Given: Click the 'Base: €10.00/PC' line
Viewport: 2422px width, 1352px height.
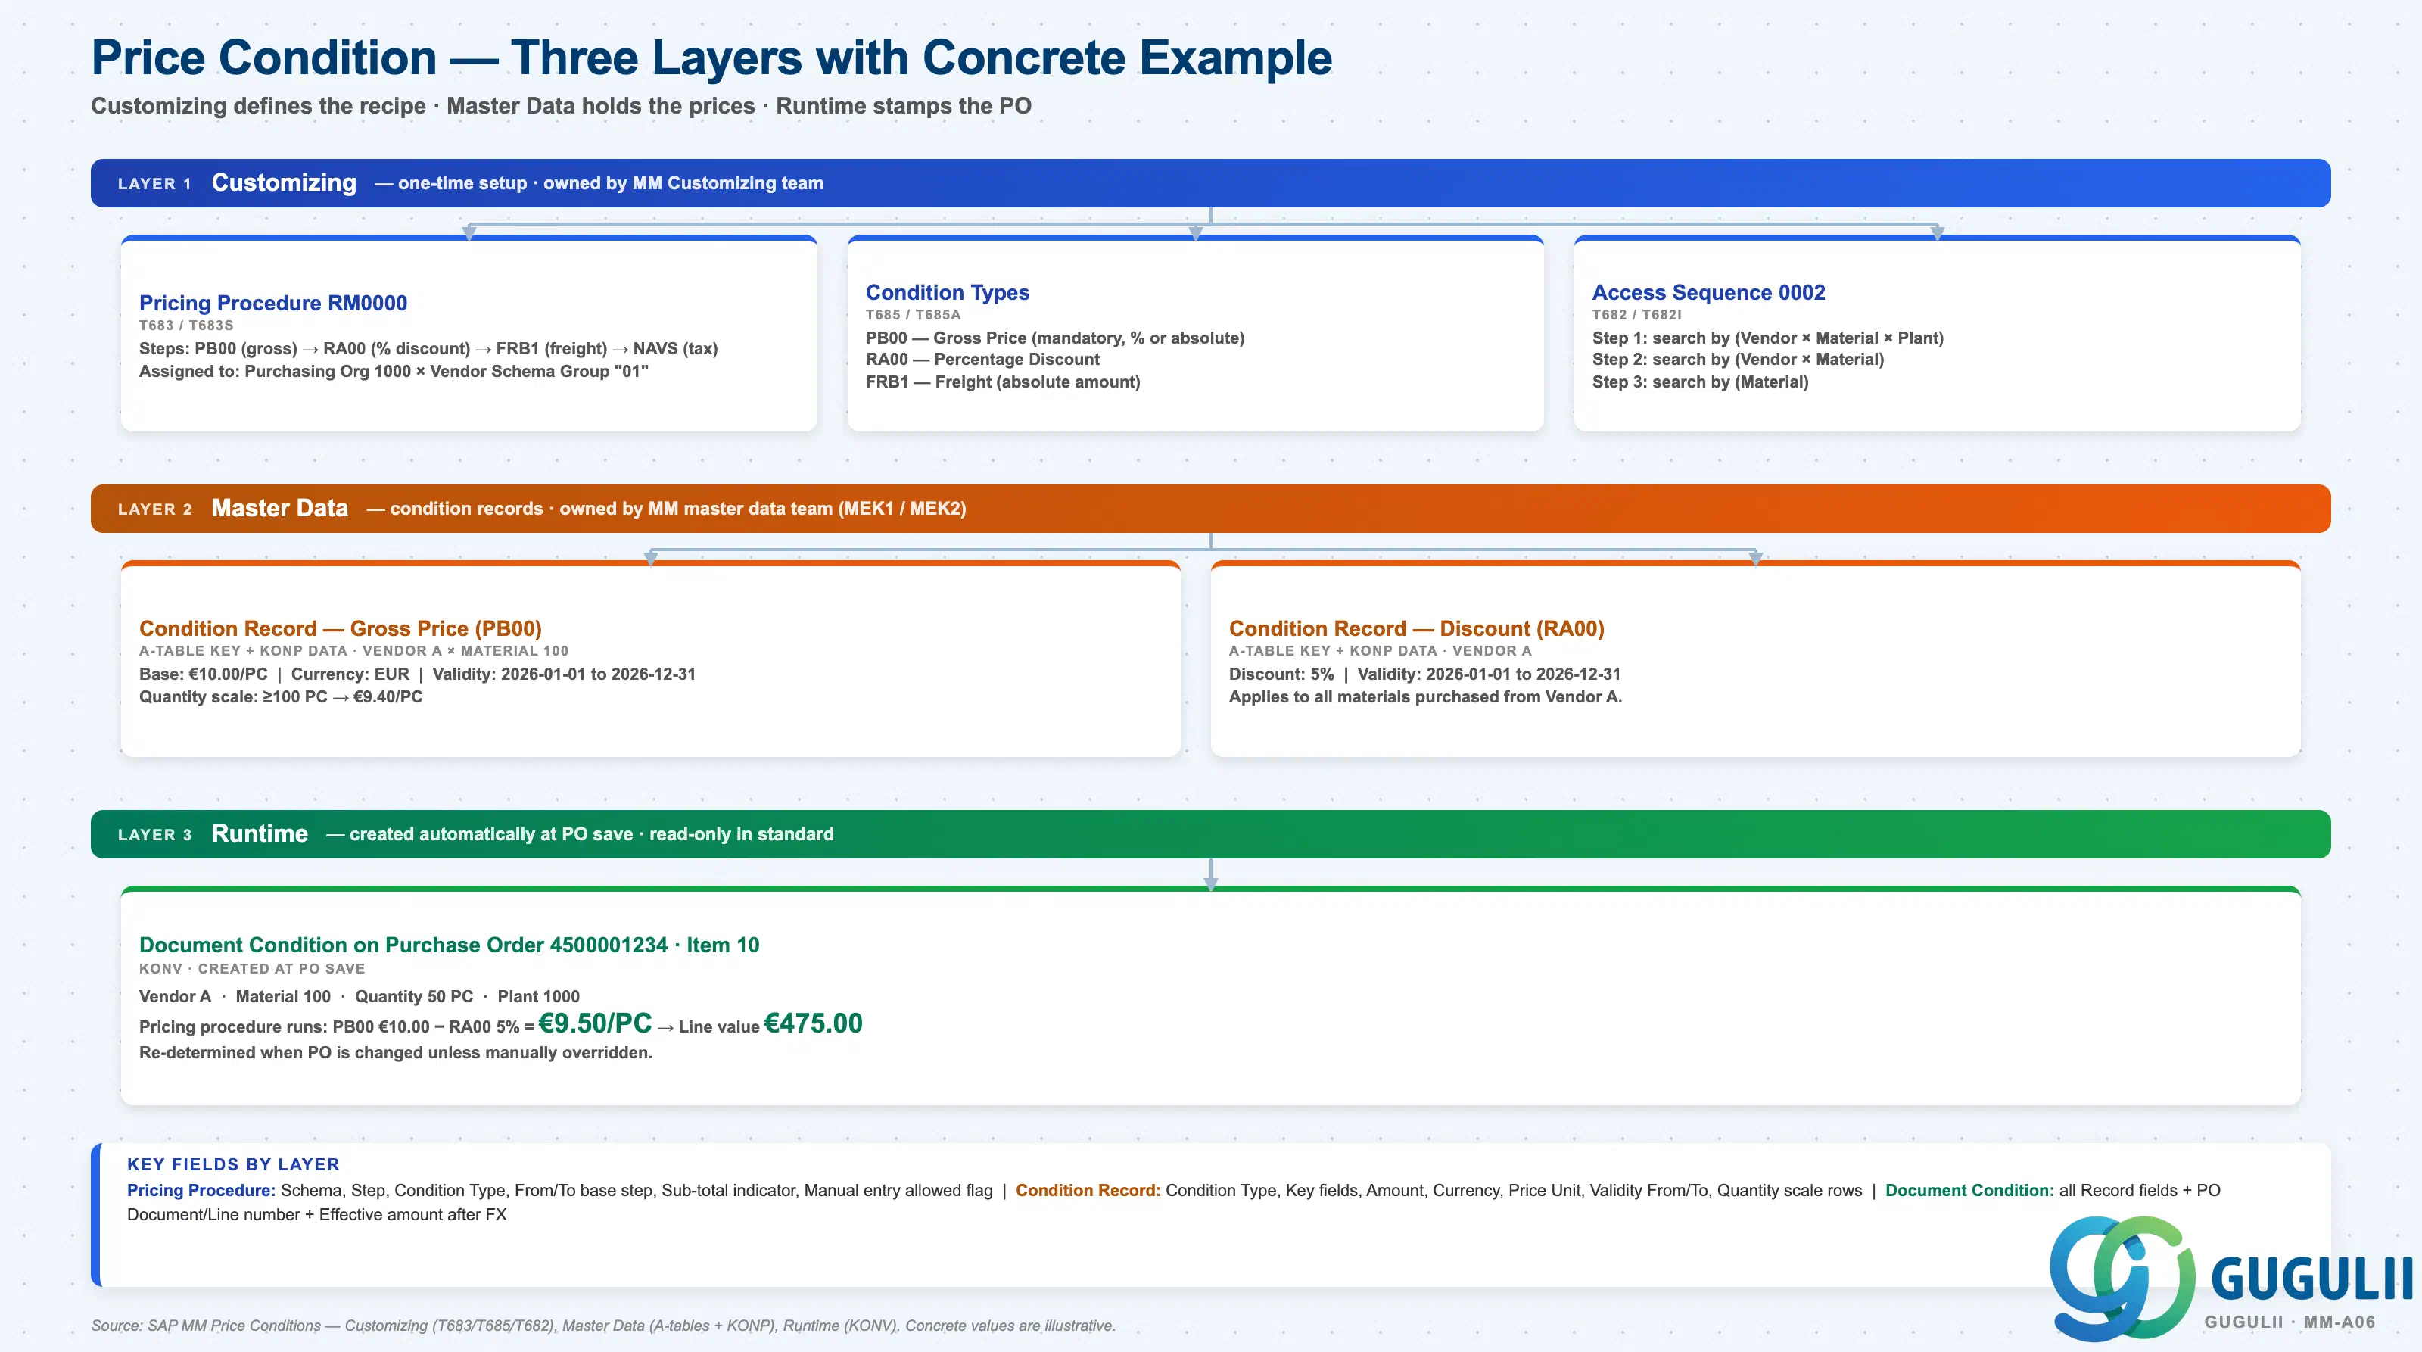Looking at the screenshot, I should click(x=418, y=674).
